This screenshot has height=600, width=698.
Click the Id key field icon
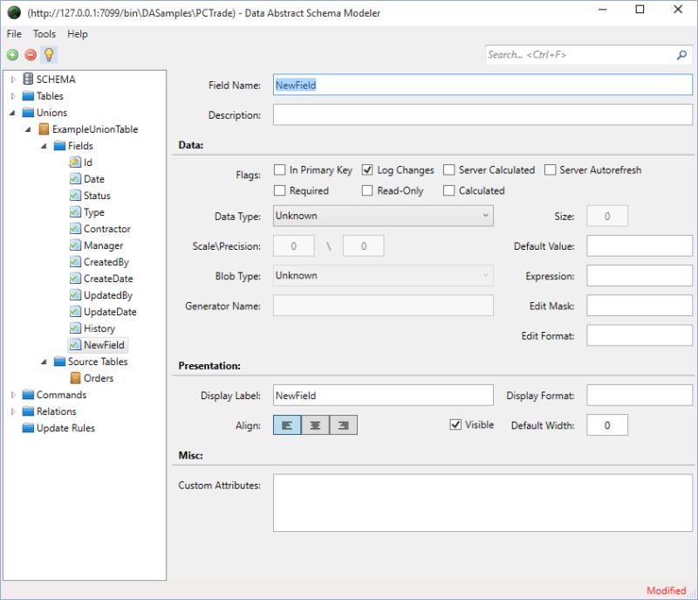[75, 162]
